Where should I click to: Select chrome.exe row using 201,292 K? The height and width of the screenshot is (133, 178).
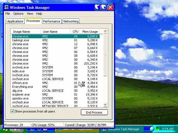pyautogui.click(x=56, y=63)
